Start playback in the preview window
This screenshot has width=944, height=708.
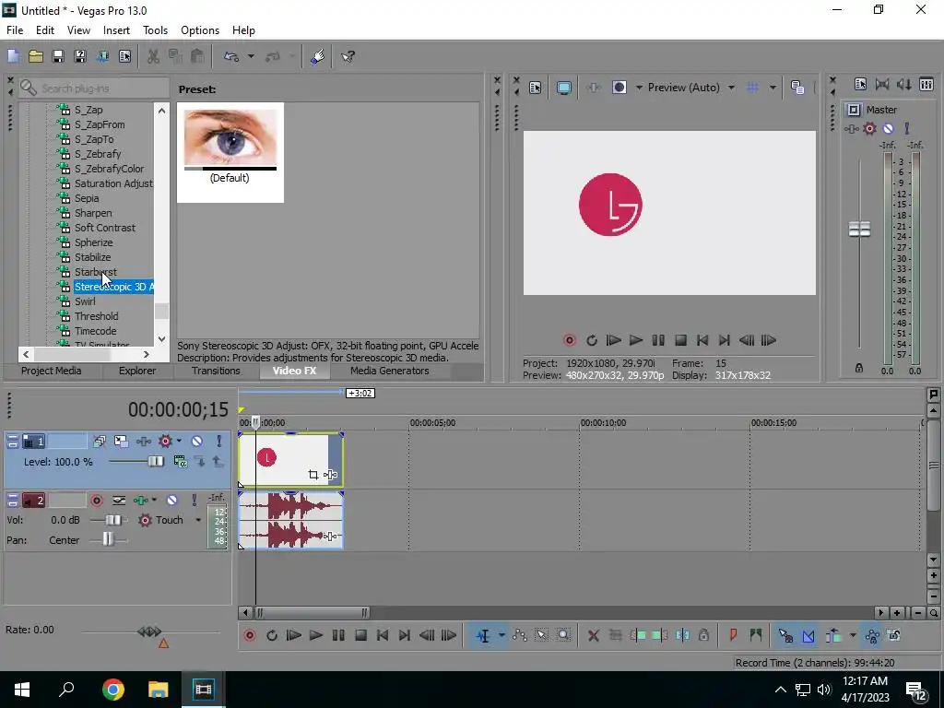(x=636, y=341)
